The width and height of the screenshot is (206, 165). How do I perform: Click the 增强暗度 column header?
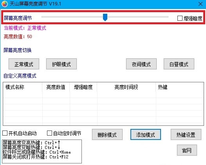point(83,87)
